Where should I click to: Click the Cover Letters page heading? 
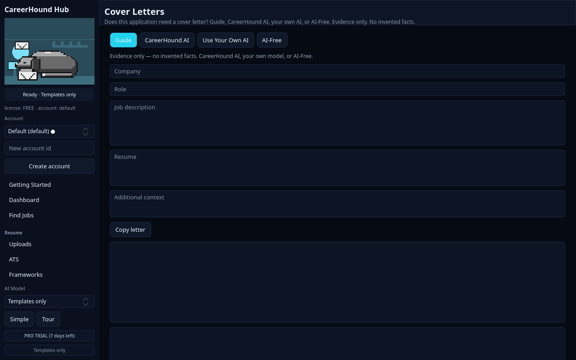point(134,12)
